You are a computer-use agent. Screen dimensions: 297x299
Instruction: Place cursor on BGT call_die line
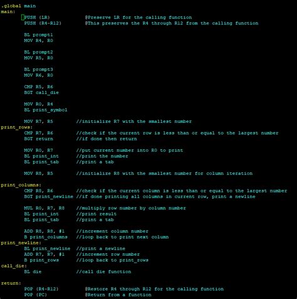pos(41,93)
